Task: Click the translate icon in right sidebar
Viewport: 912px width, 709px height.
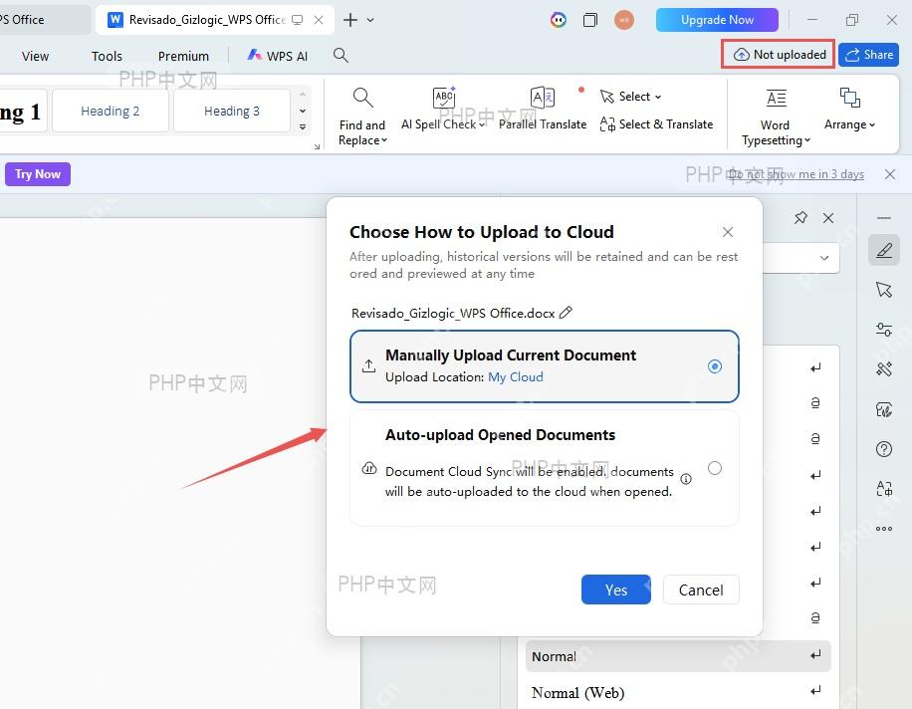Action: pos(884,488)
